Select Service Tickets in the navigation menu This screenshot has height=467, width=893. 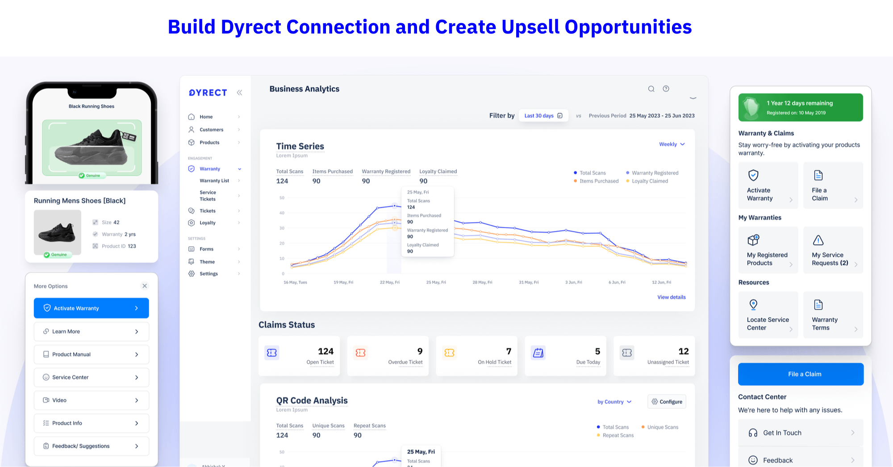tap(208, 195)
